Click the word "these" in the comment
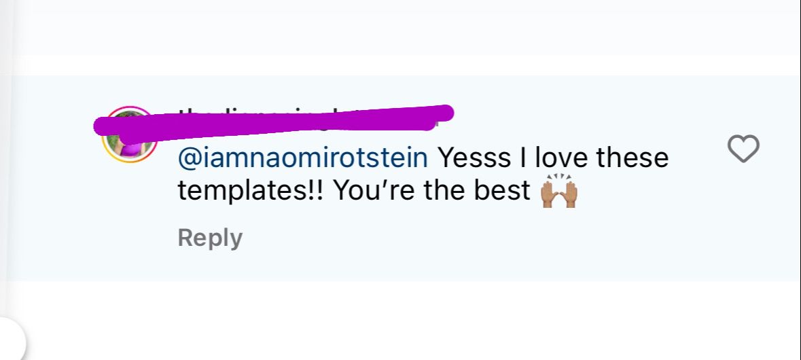Viewport: 801px width, 360px height. click(x=632, y=158)
